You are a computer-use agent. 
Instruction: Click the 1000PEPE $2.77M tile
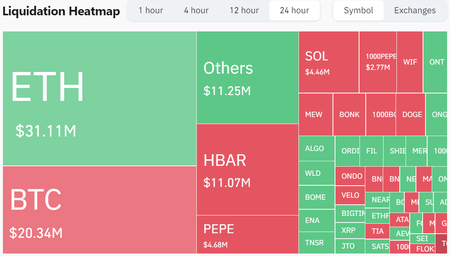click(x=378, y=62)
